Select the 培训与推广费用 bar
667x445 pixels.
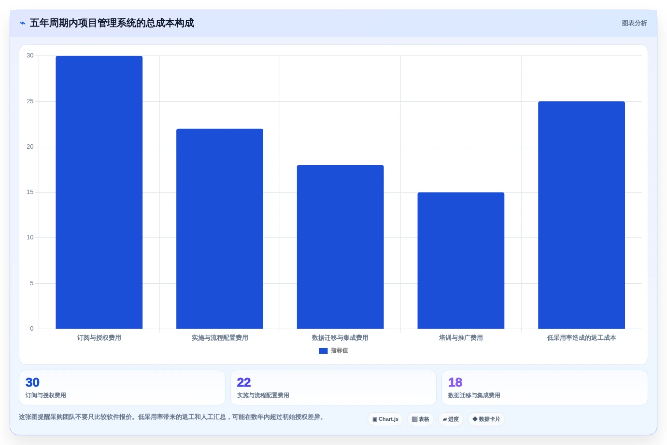461,261
